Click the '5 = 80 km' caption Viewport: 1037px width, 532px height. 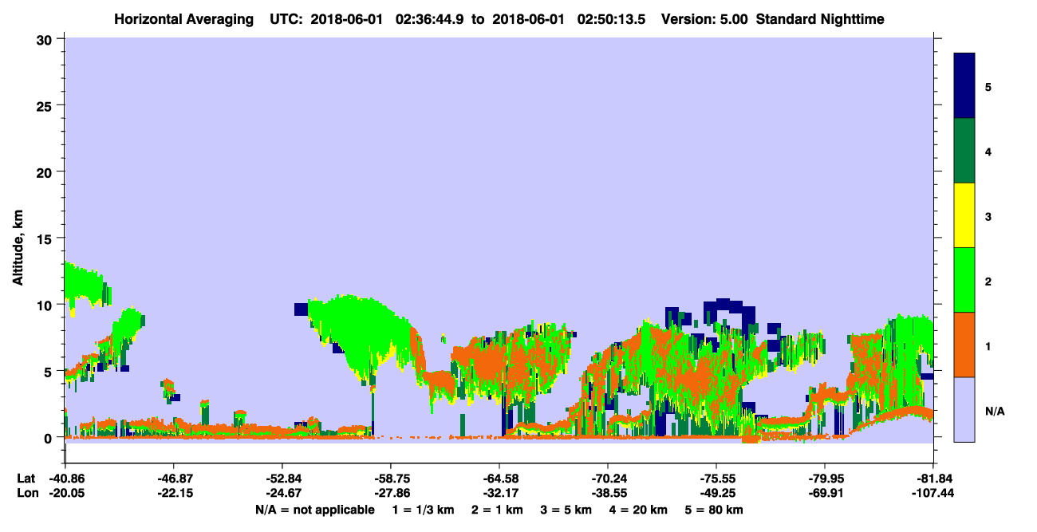714,510
